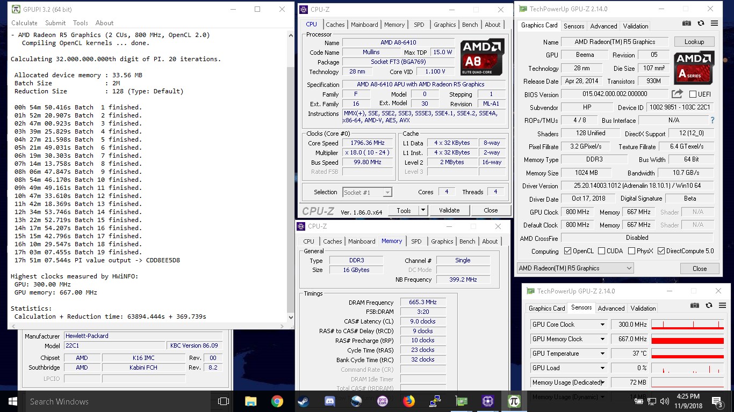
Task: Click the GPUPI pi icon in its title bar
Action: pyautogui.click(x=16, y=9)
